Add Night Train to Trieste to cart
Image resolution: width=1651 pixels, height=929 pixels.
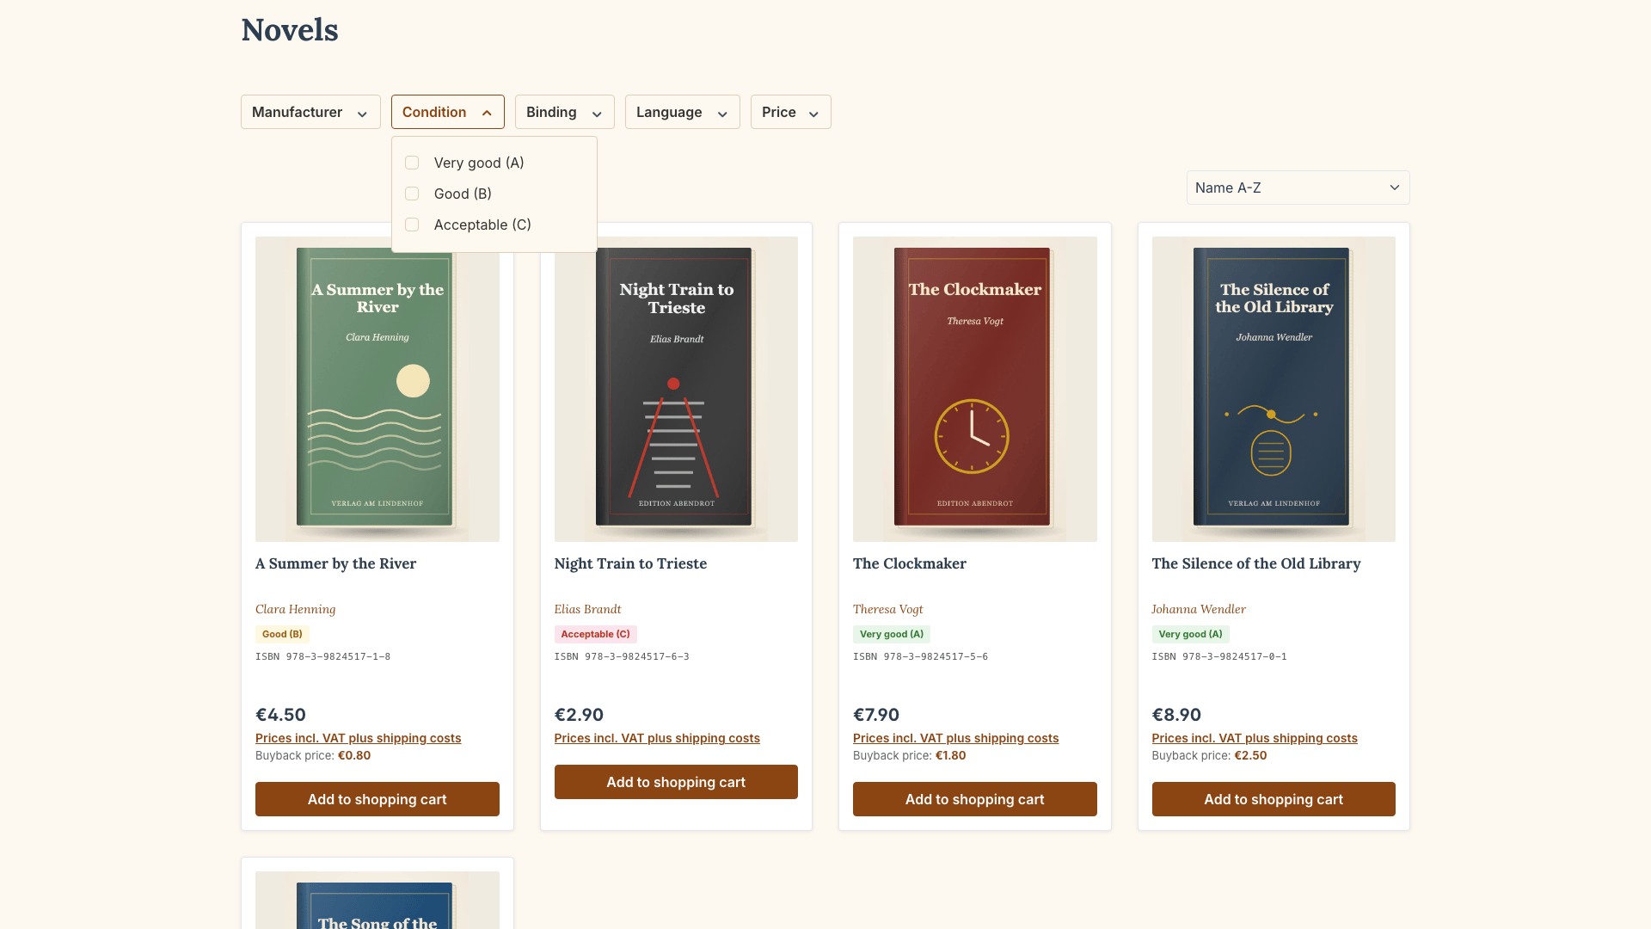676,782
